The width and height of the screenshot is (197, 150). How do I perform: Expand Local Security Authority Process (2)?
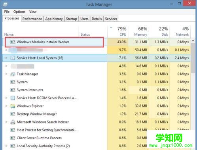pos(6,146)
